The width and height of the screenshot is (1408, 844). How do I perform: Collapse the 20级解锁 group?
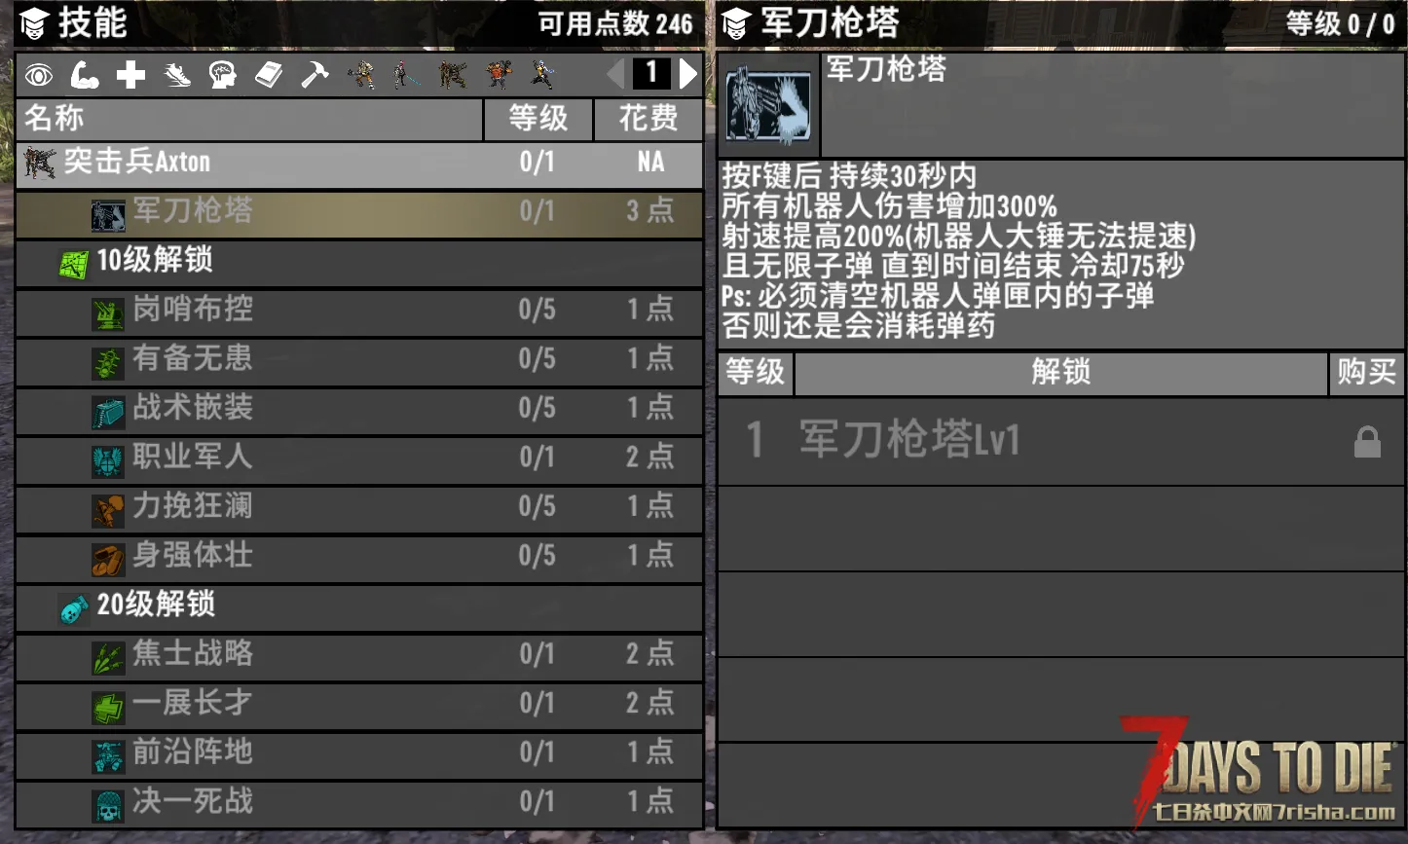(359, 606)
